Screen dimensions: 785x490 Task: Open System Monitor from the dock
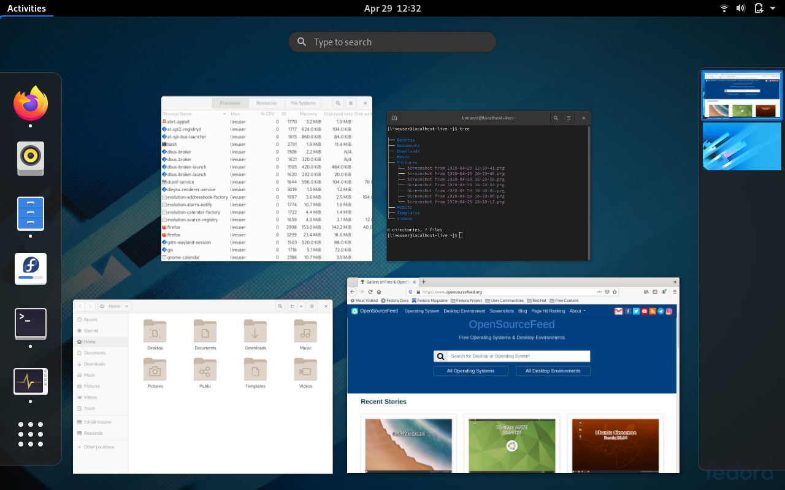coord(31,381)
